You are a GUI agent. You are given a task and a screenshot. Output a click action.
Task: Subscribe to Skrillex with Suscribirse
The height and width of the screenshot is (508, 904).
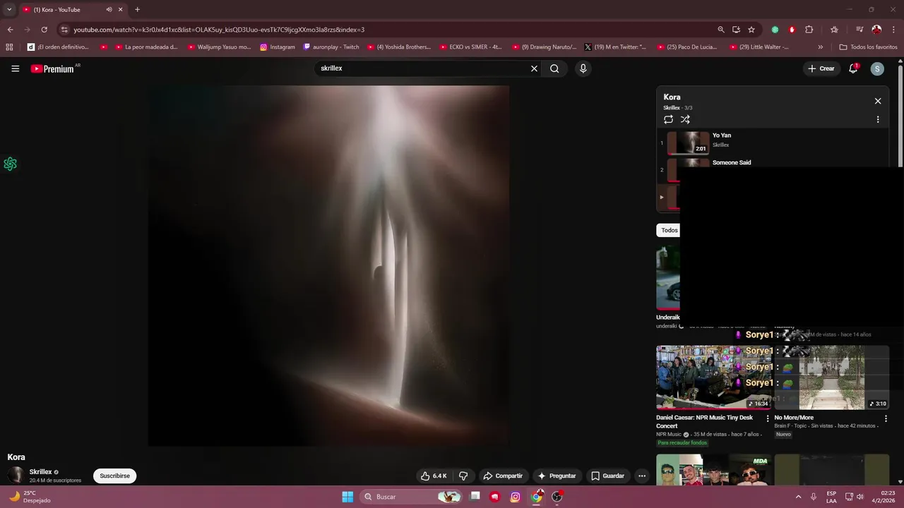click(x=114, y=476)
